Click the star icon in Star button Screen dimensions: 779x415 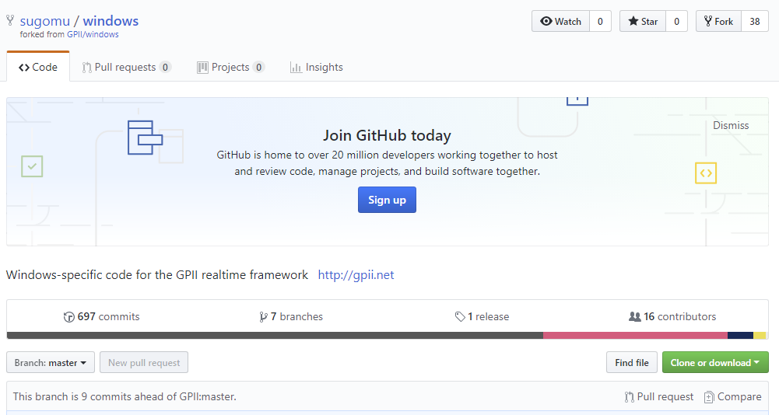pyautogui.click(x=633, y=21)
